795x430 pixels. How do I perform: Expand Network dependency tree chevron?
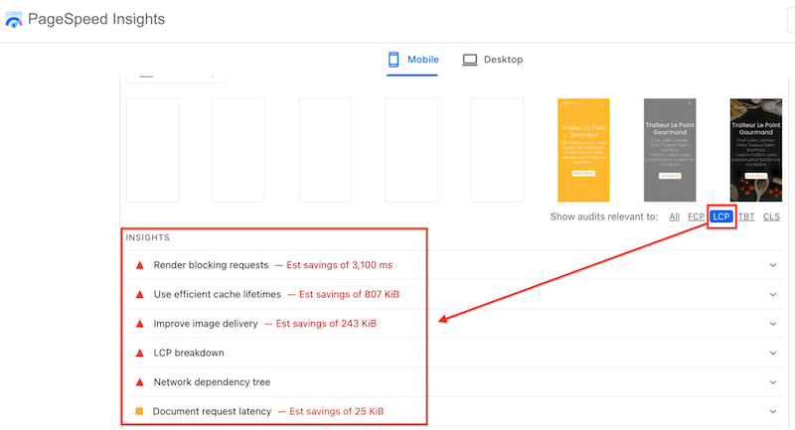coord(773,382)
